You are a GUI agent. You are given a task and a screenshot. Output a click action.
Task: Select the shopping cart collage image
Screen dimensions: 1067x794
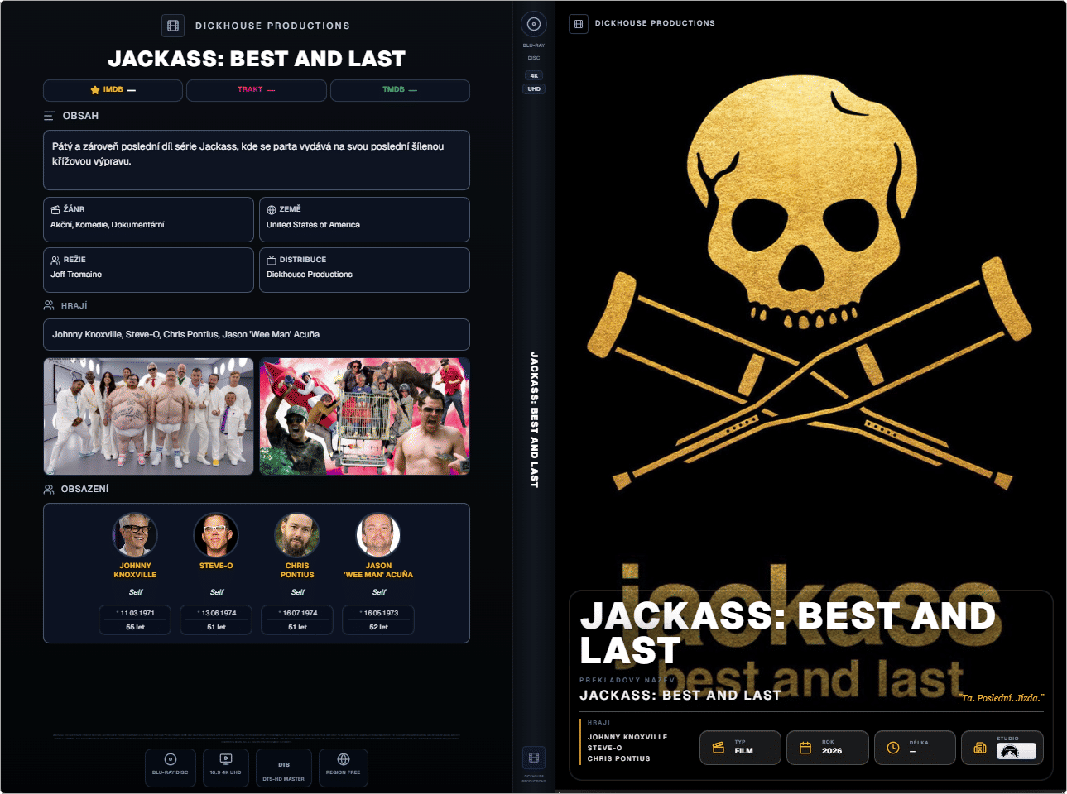(x=364, y=416)
